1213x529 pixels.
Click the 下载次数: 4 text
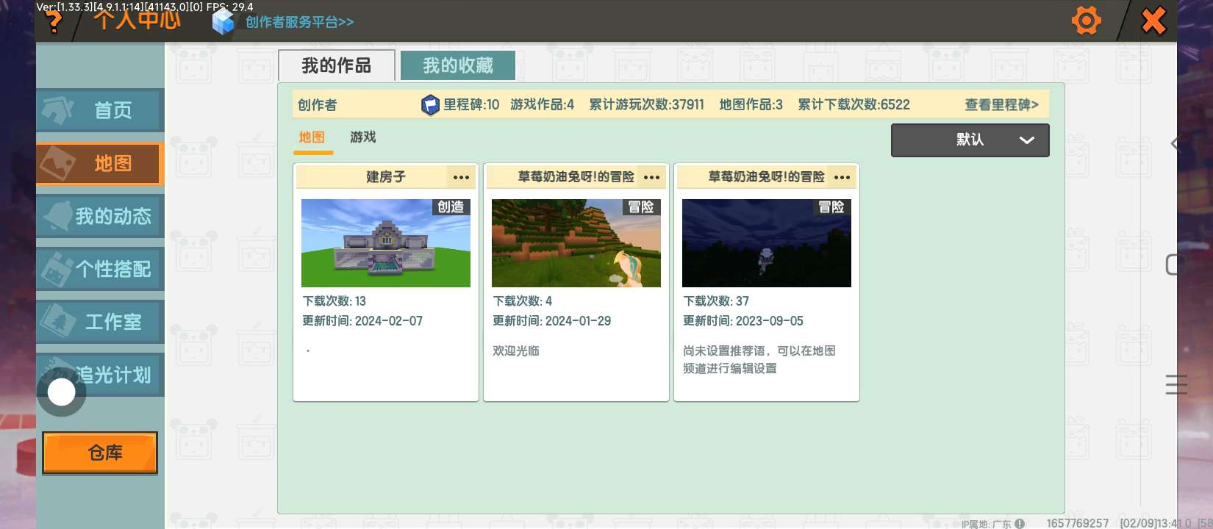(x=523, y=301)
